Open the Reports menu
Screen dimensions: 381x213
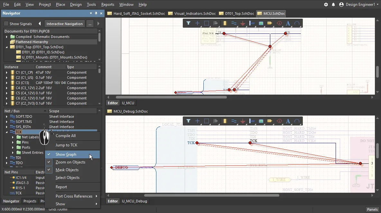(108, 5)
